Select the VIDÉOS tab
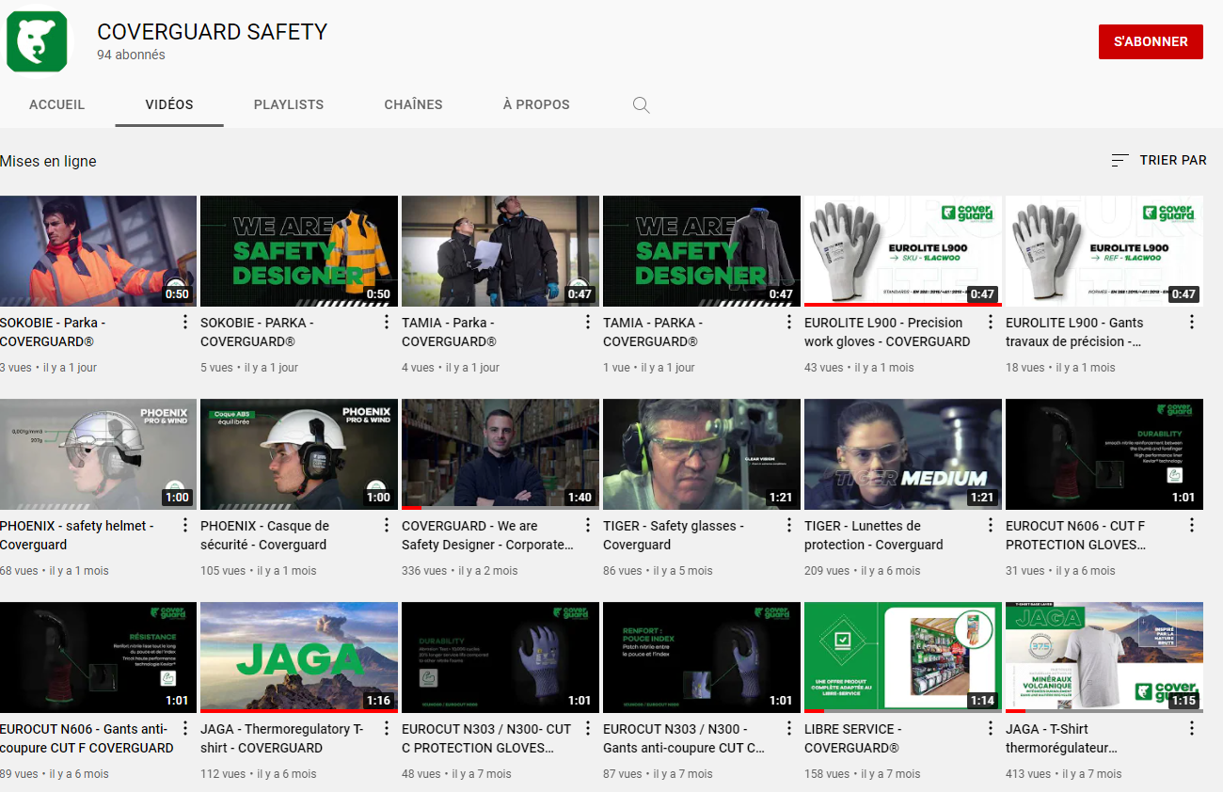This screenshot has width=1223, height=792. tap(169, 104)
